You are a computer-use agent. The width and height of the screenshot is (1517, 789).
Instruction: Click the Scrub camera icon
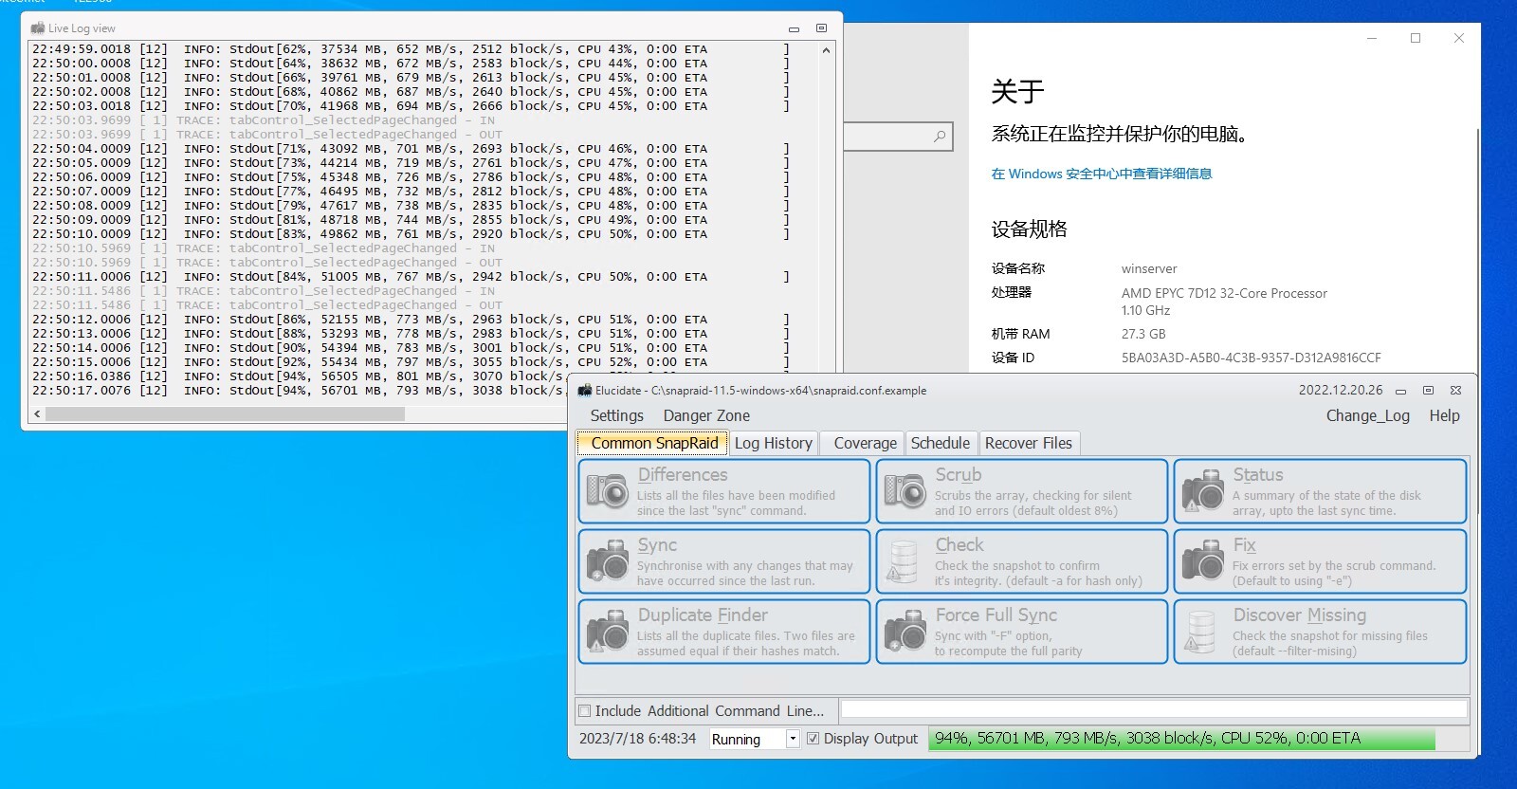point(905,491)
